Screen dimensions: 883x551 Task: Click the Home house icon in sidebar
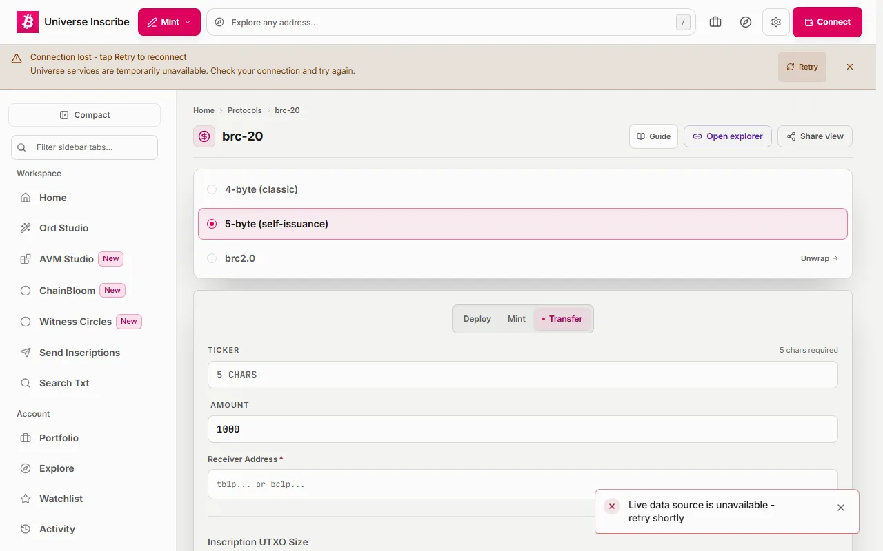coord(26,198)
